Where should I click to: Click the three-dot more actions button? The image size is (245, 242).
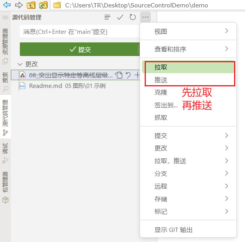145,17
